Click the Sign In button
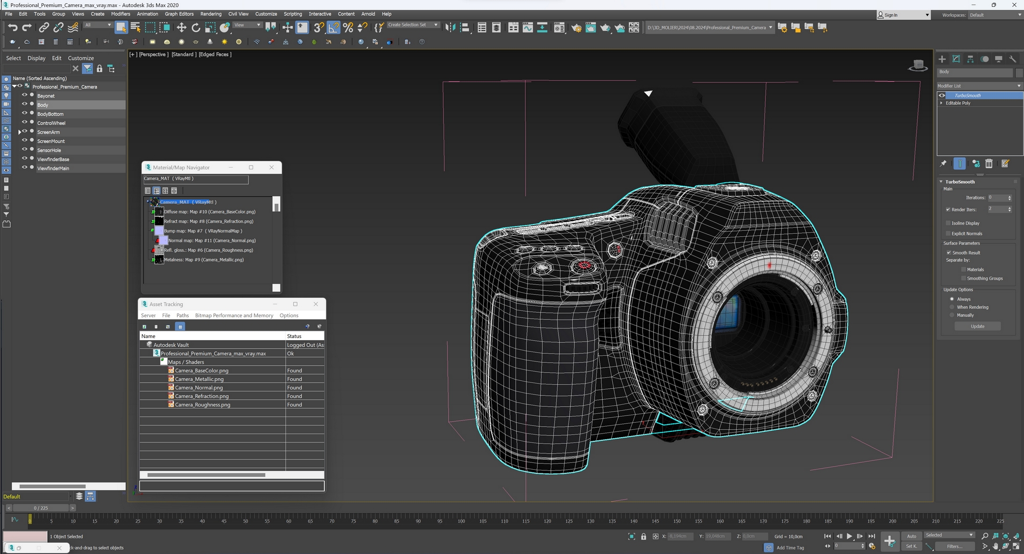1024x554 pixels. (x=903, y=15)
